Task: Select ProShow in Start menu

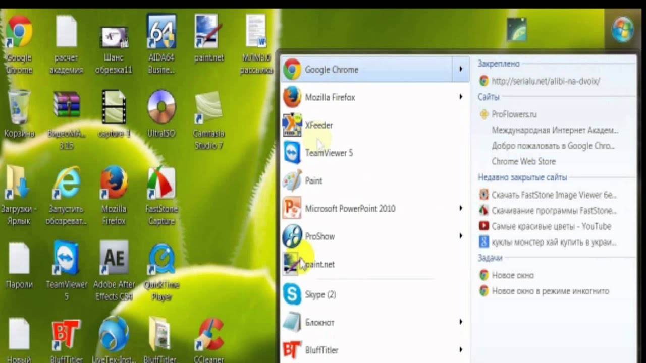Action: point(375,236)
